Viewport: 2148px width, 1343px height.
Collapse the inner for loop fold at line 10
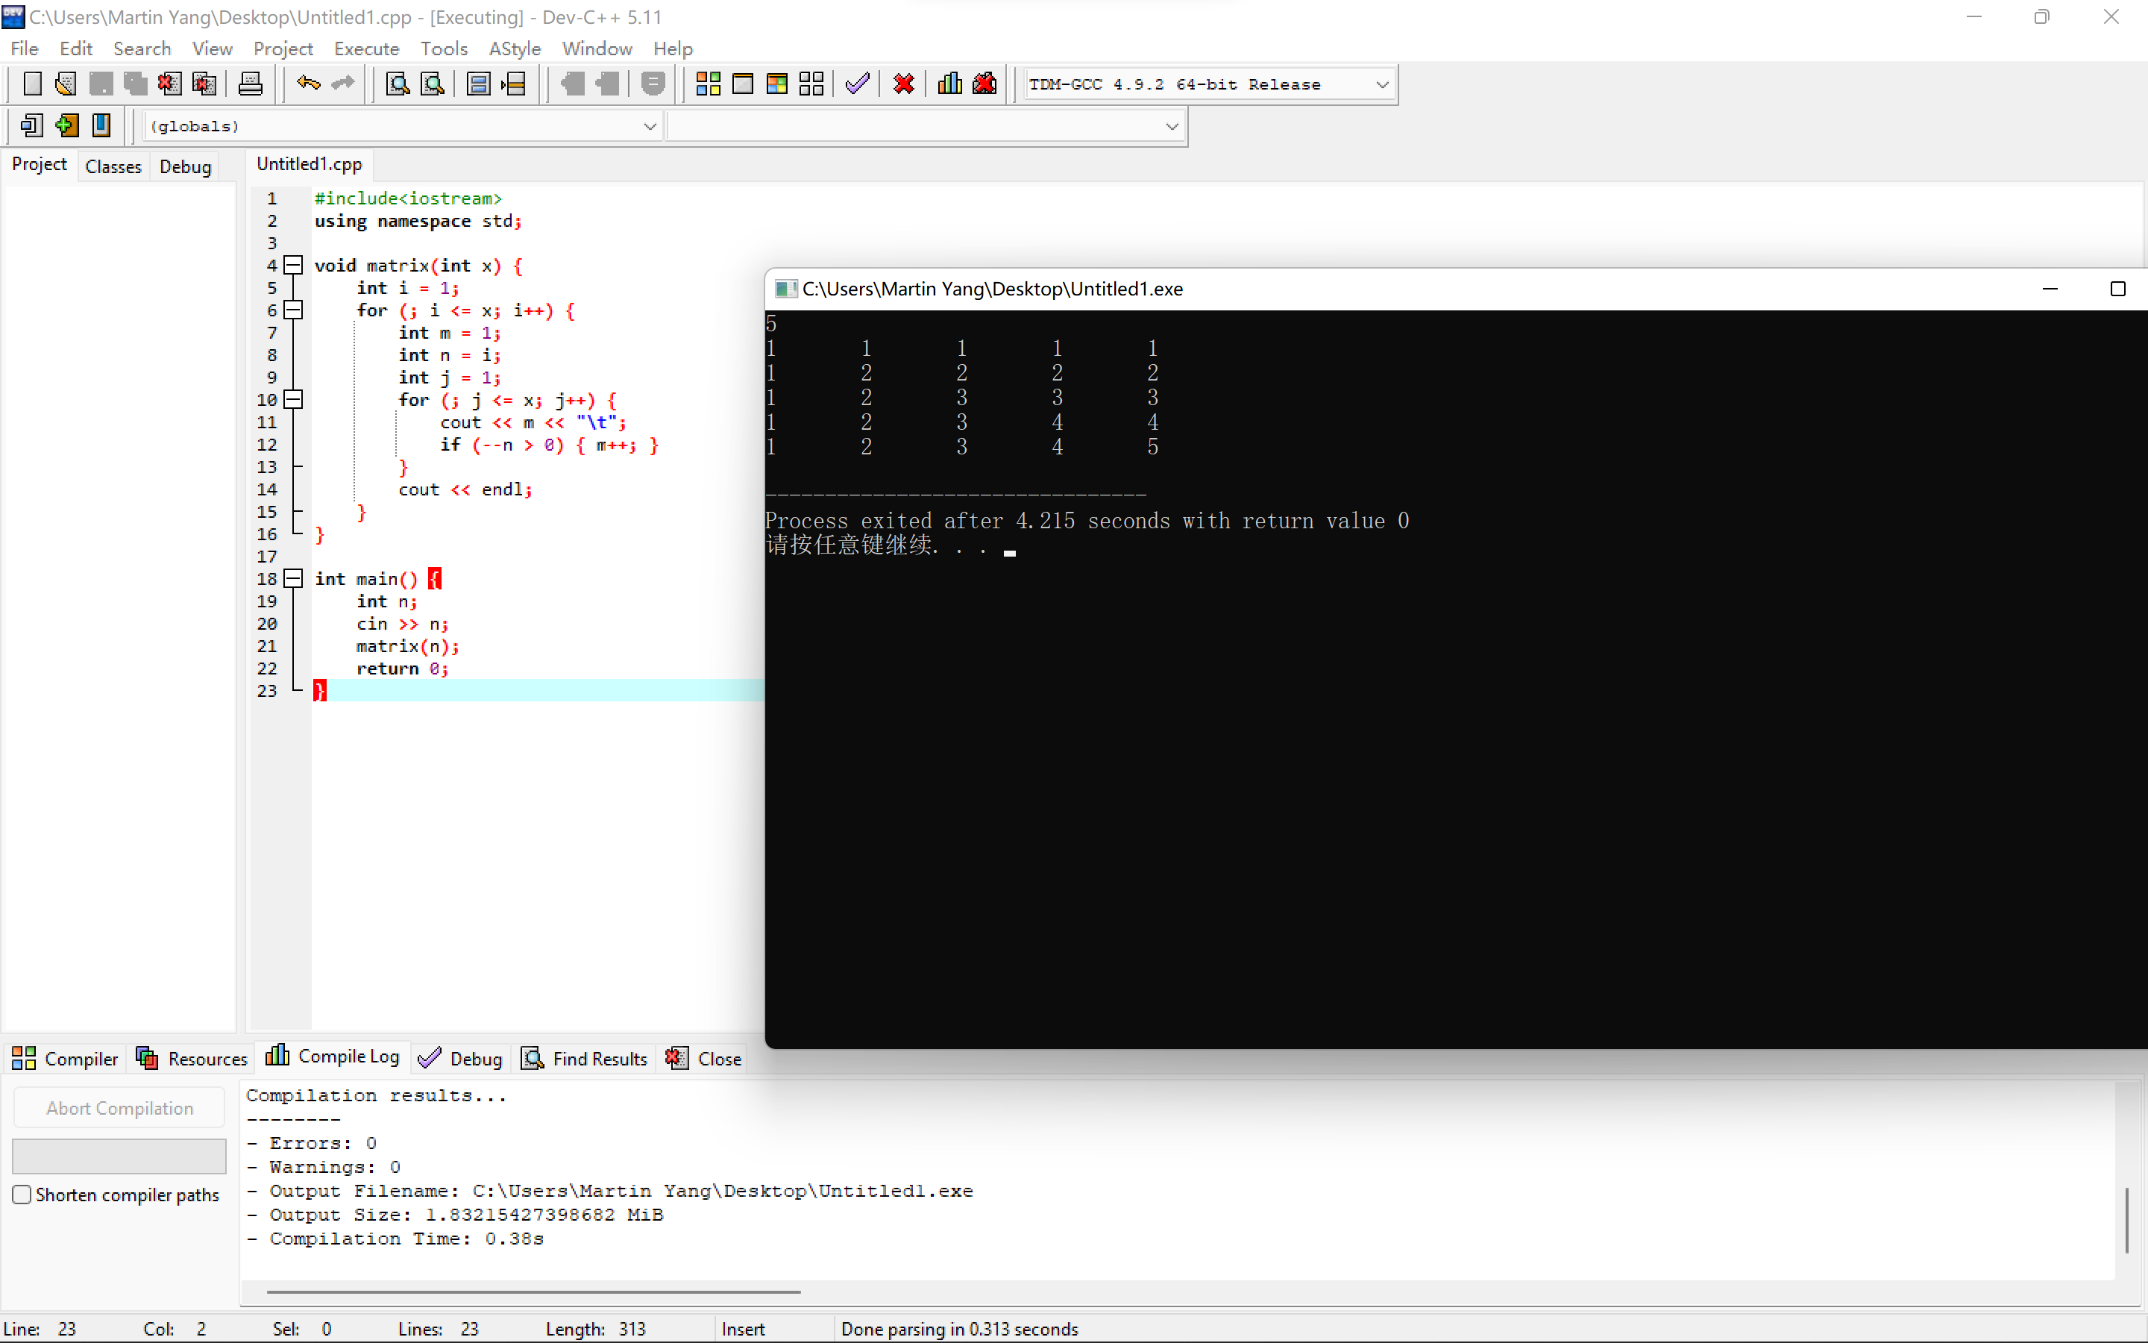294,400
